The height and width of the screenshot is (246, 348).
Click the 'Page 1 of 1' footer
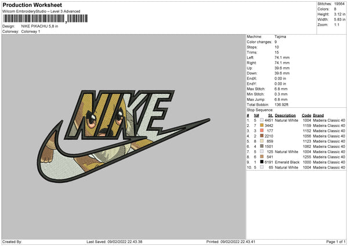(336, 241)
